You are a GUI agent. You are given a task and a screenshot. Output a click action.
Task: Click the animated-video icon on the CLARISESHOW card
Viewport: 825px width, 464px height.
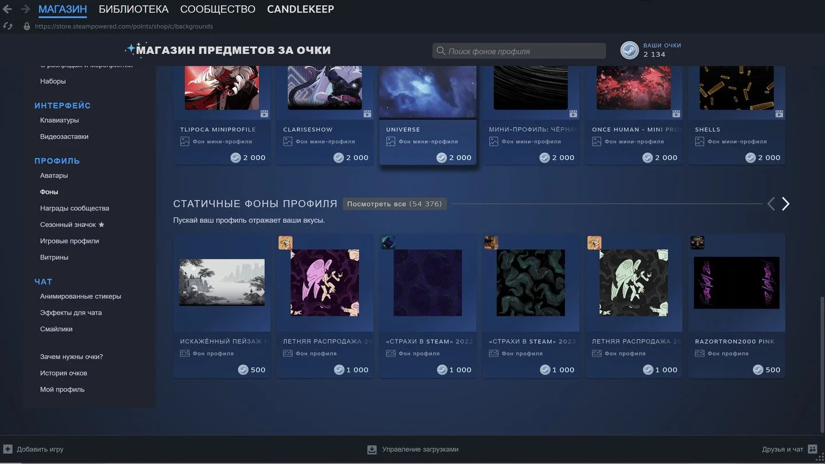click(x=367, y=114)
